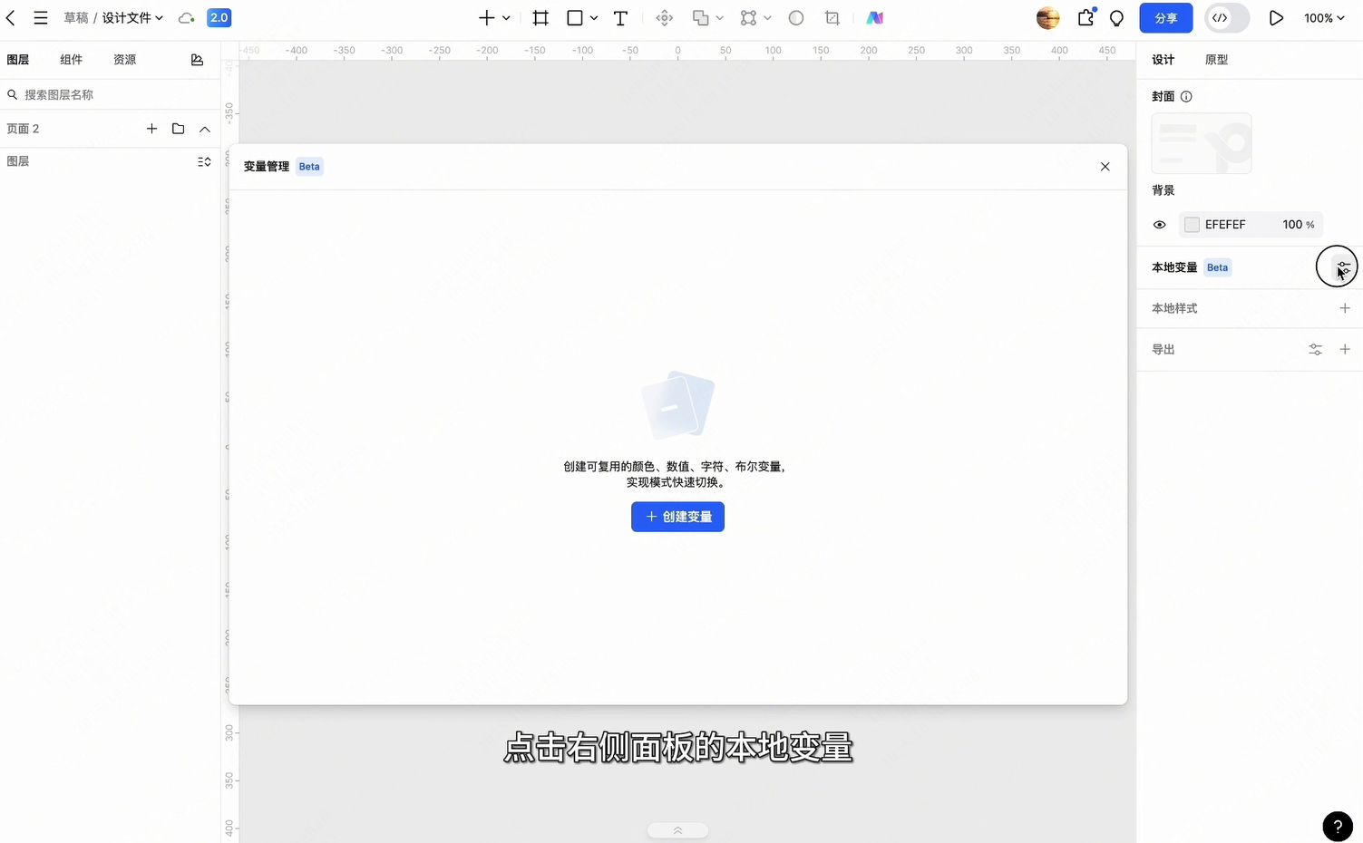Toggle background visibility eye icon
The width and height of the screenshot is (1363, 843).
(1159, 225)
